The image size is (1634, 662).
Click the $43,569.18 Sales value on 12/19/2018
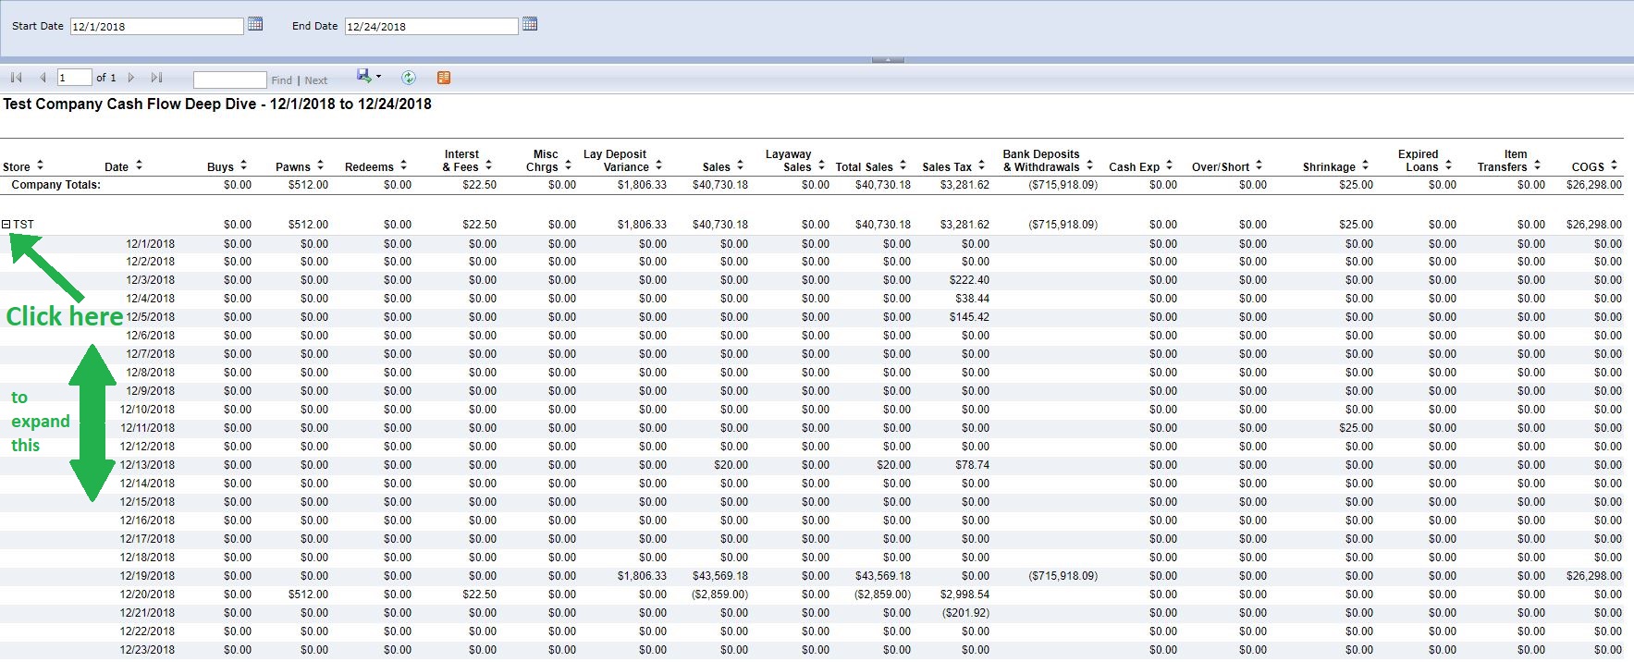click(720, 576)
